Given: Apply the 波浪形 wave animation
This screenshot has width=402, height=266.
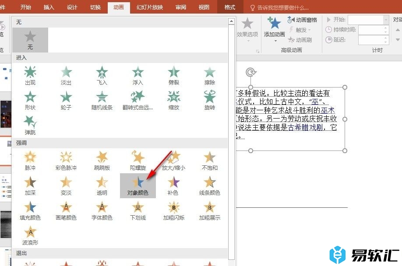Looking at the screenshot, I should tap(30, 235).
